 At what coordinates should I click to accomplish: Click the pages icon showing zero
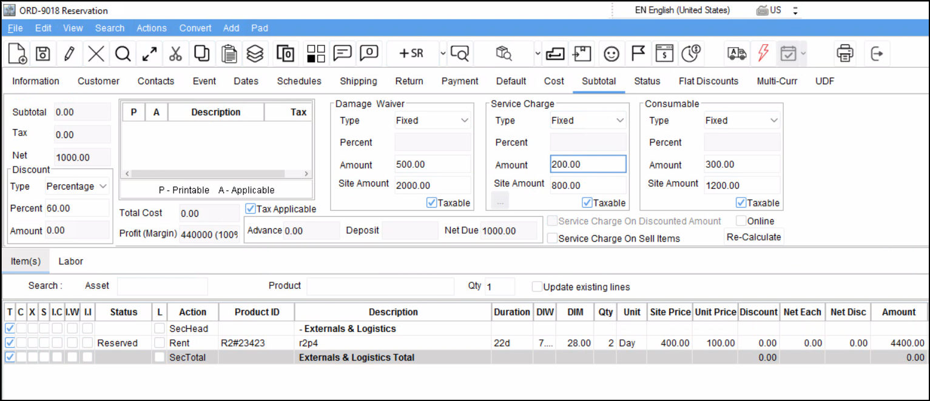(x=286, y=53)
